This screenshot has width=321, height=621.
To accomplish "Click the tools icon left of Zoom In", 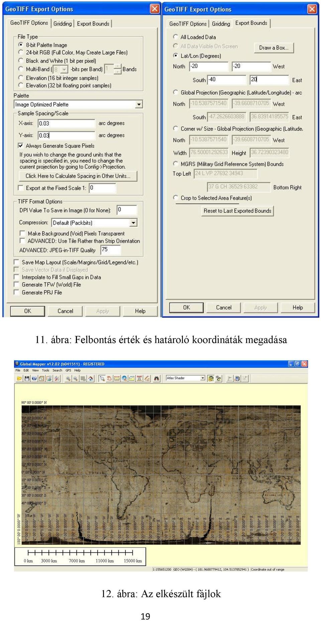I will click(57, 378).
